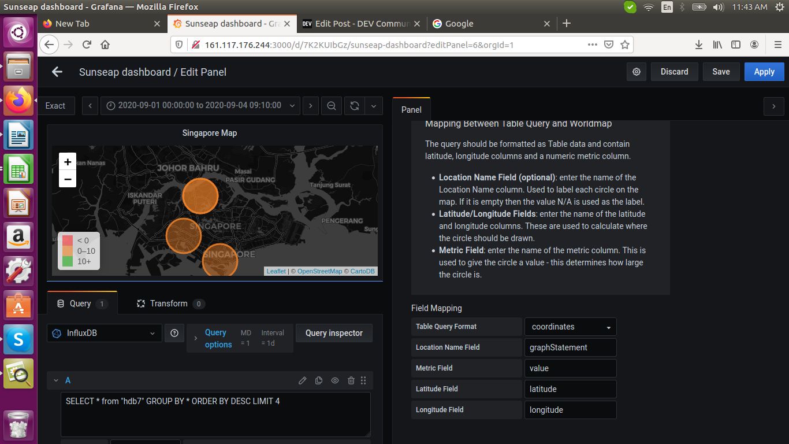This screenshot has width=789, height=444.
Task: Click the OpenStreetMap attribution link
Action: pyautogui.click(x=319, y=271)
